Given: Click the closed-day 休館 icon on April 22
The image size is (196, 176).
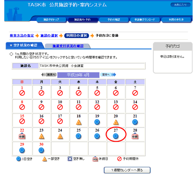Looking at the screenshot, I should [x=22, y=136].
